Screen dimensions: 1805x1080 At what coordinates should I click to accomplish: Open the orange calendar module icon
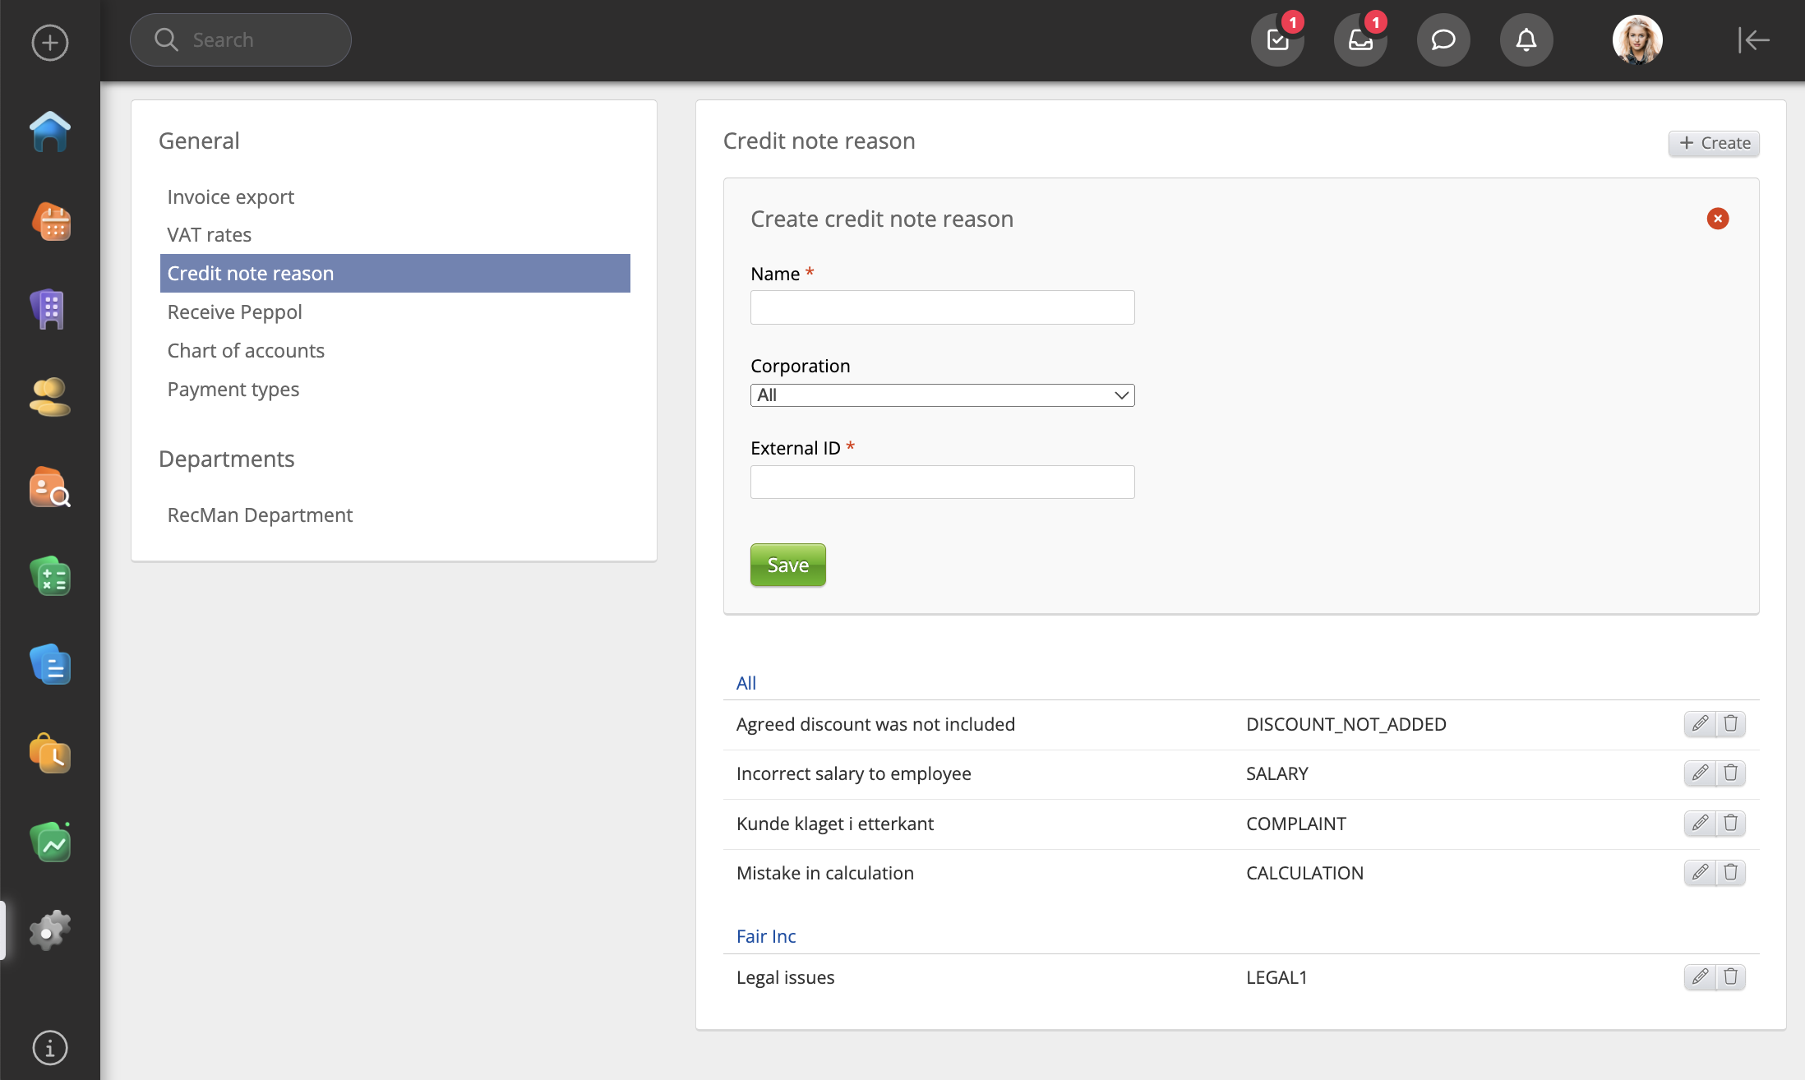click(x=50, y=221)
